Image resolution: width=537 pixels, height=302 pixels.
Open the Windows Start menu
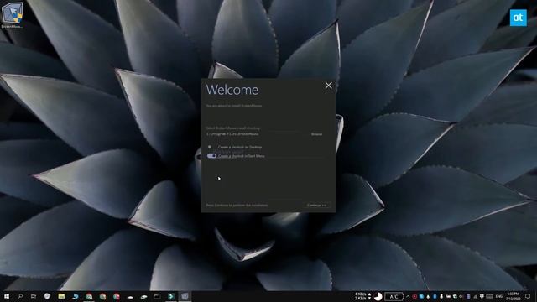pos(6,296)
